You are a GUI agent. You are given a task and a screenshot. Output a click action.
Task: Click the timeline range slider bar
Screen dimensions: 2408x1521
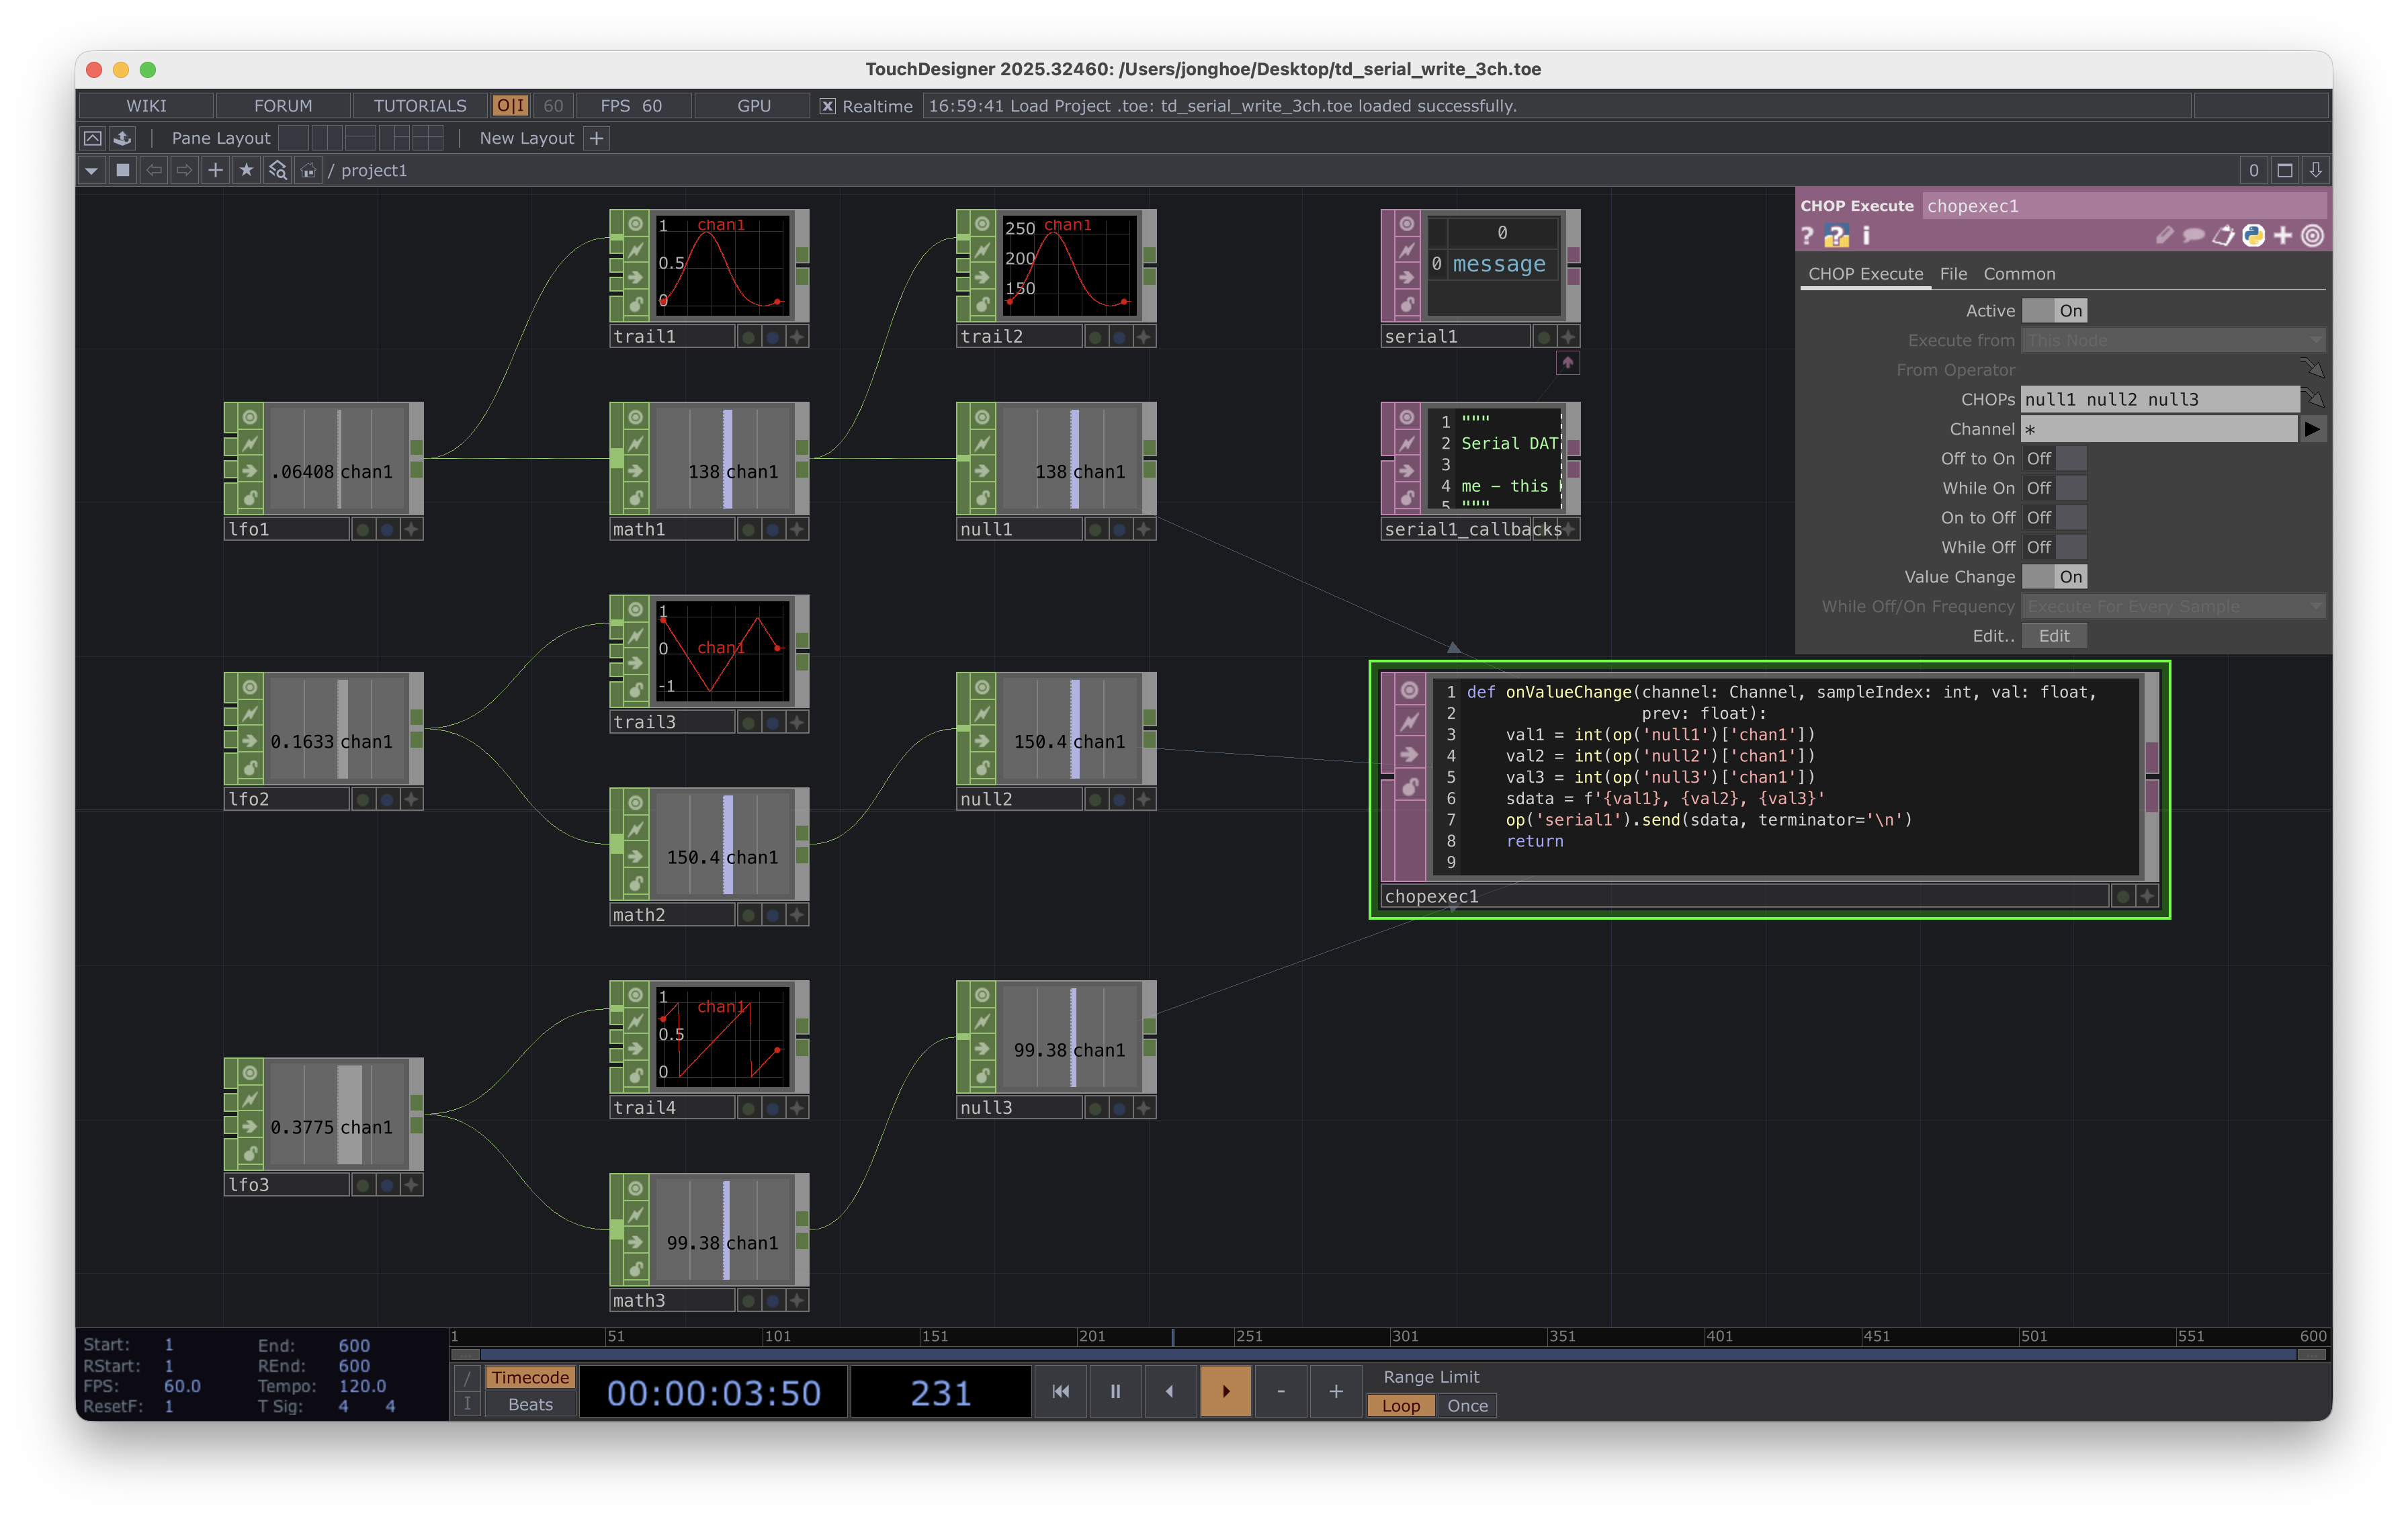click(x=1390, y=1354)
